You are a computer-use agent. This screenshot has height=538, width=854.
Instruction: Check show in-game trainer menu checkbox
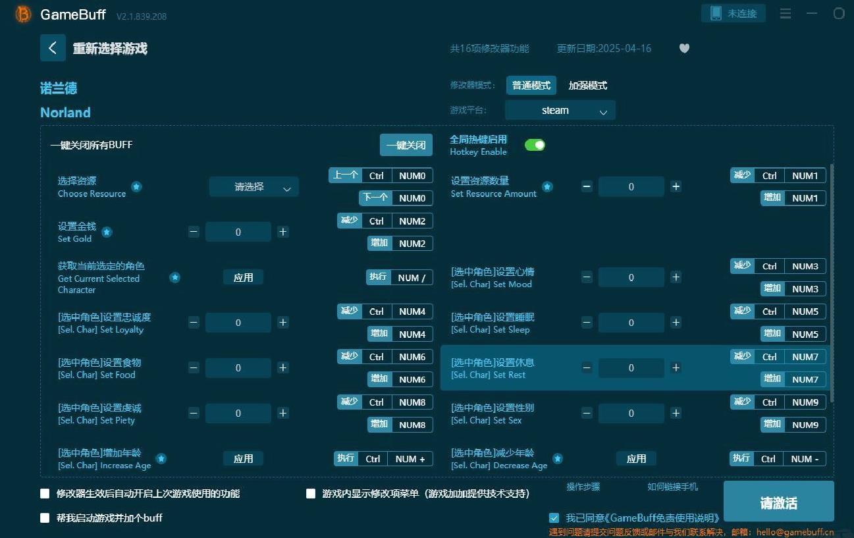pos(311,493)
